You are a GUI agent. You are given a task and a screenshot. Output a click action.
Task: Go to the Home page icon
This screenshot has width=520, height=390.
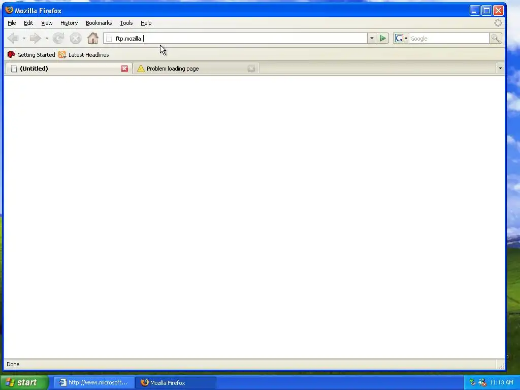point(93,38)
